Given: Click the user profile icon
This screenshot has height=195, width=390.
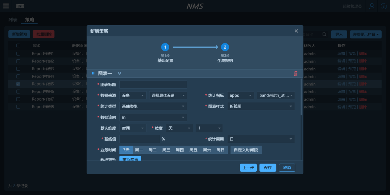Looking at the screenshot, I should click(x=372, y=6).
